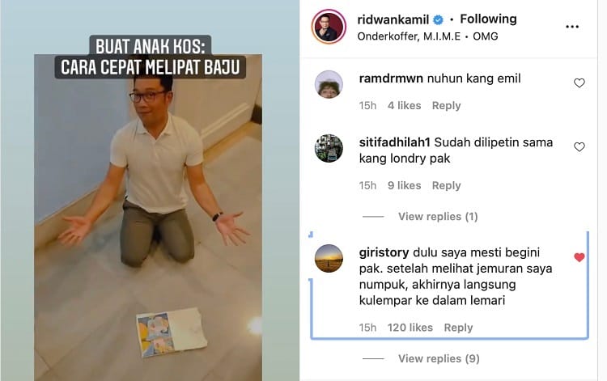Expand View replies (9)

439,359
